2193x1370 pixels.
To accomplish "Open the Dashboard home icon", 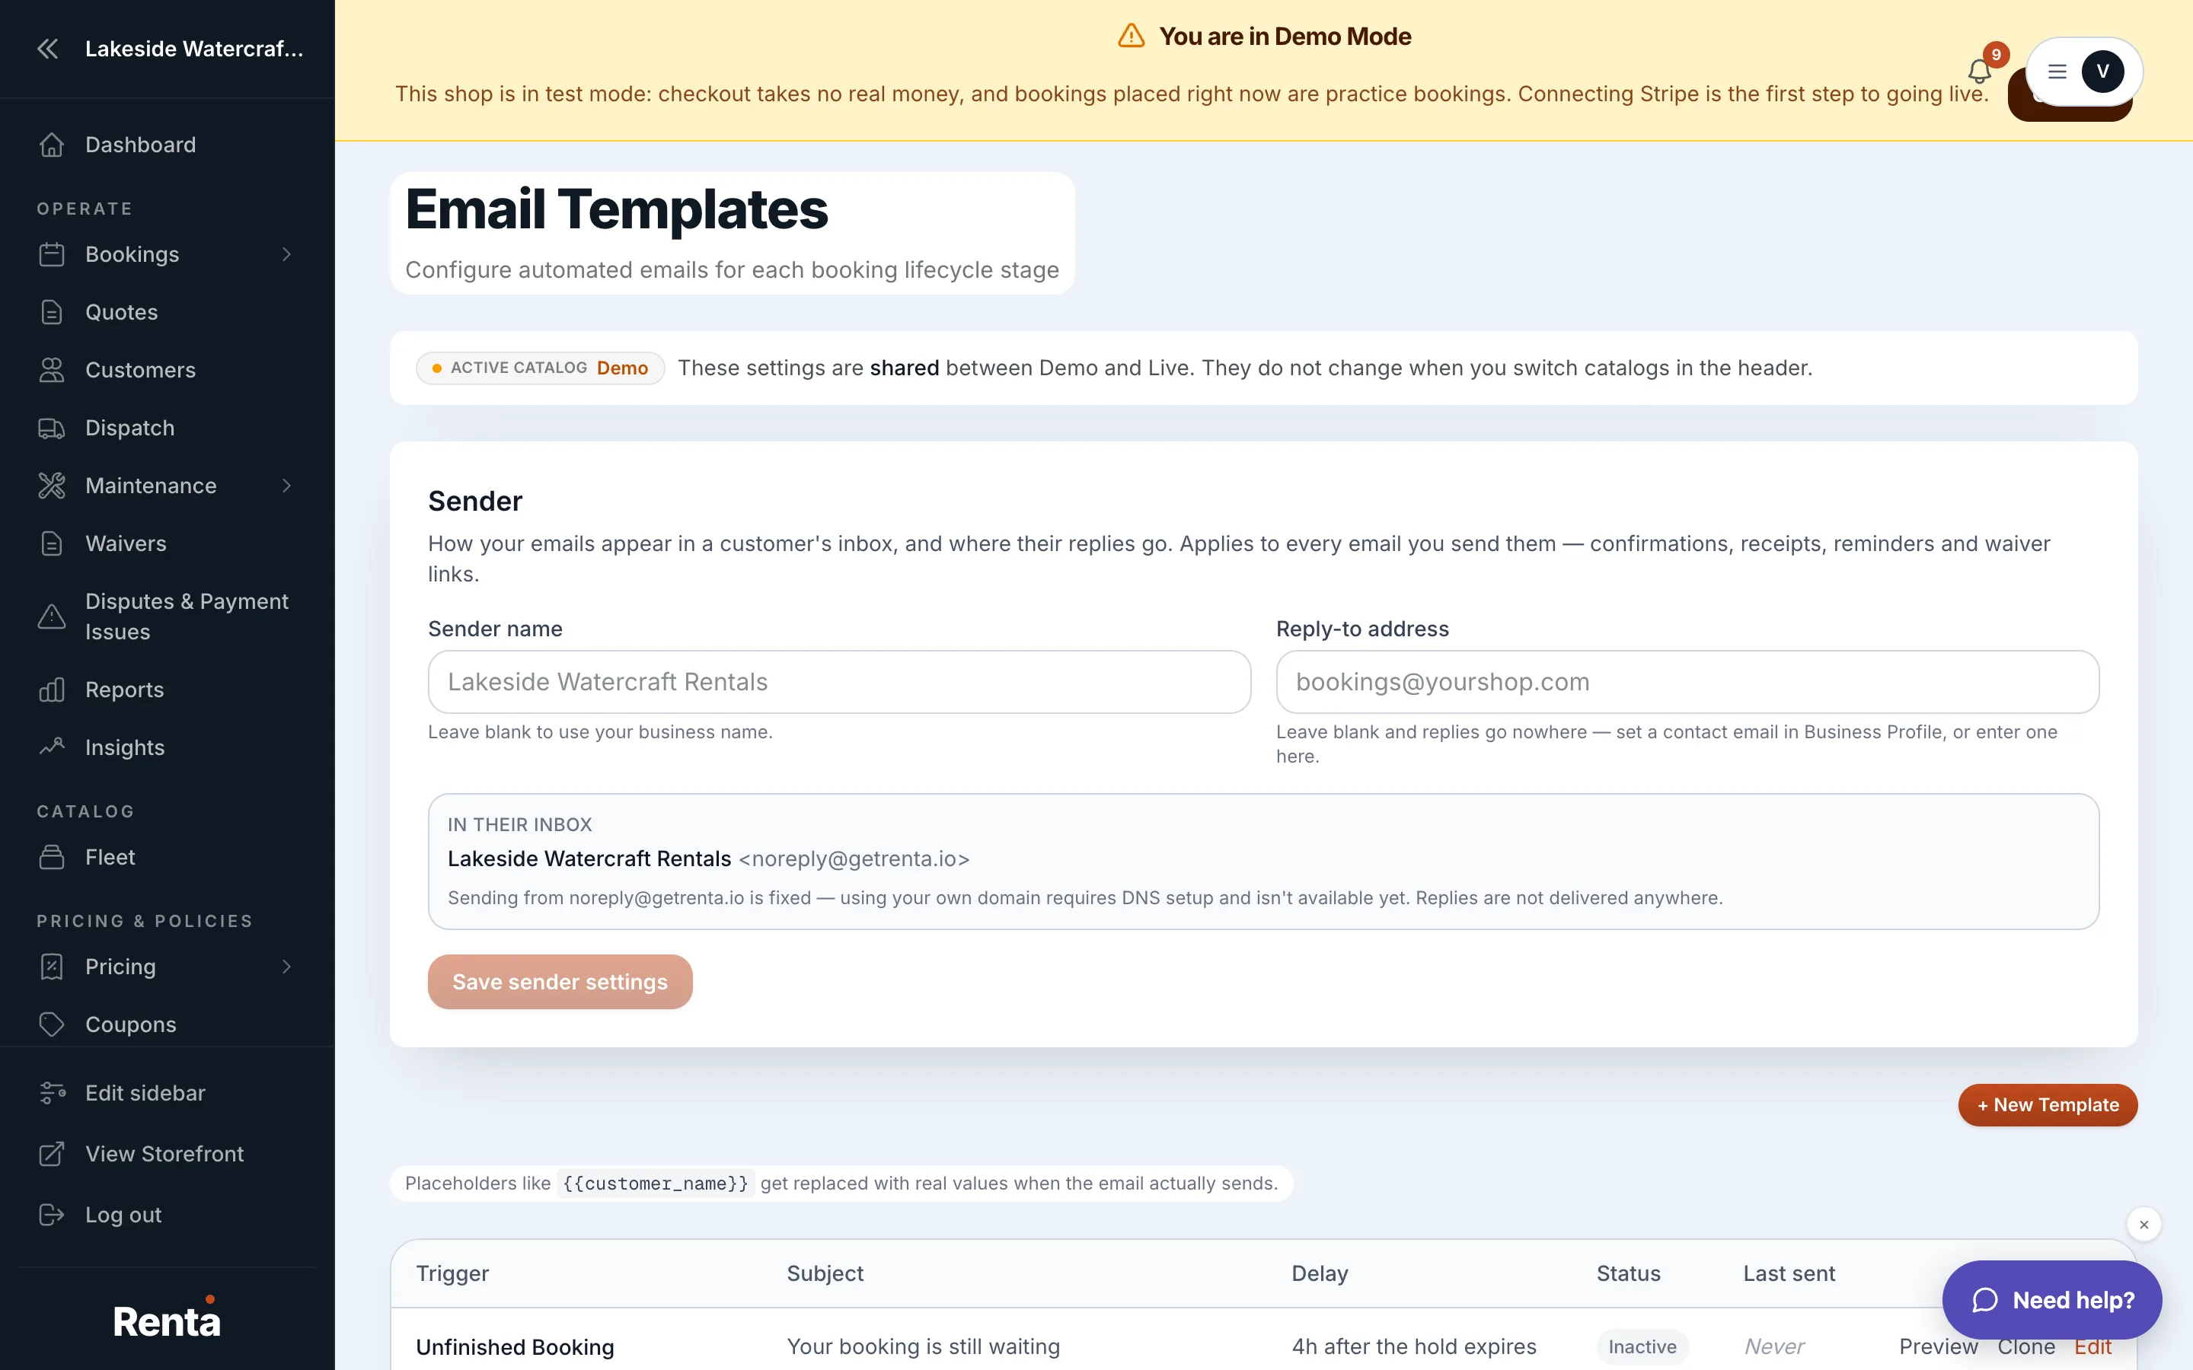I will point(52,145).
